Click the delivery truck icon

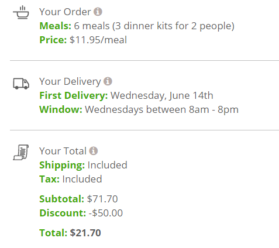pos(21,84)
